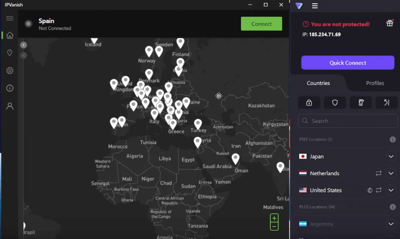Click the Proton VPN logo

pyautogui.click(x=299, y=6)
